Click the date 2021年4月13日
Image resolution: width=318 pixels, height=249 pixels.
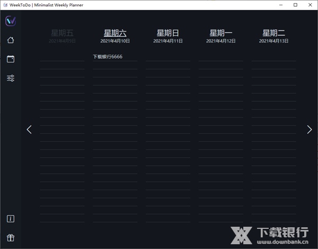[x=274, y=41]
